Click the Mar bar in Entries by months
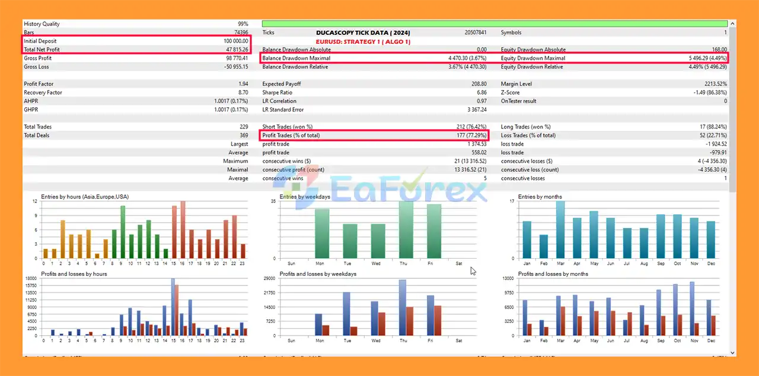Image resolution: width=759 pixels, height=376 pixels. [x=560, y=230]
